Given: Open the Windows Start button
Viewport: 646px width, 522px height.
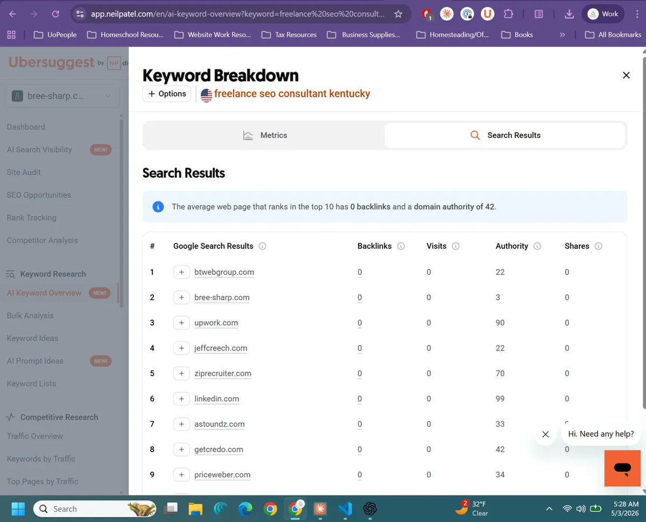Looking at the screenshot, I should 18,509.
